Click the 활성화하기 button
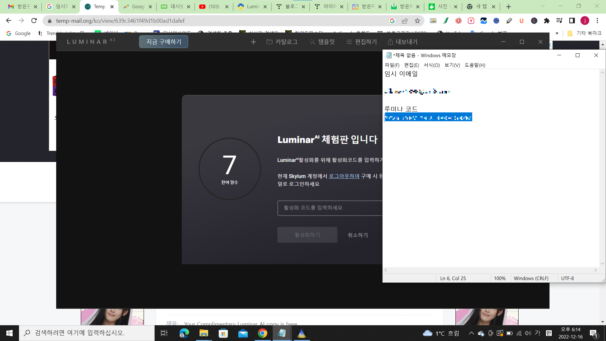 307,235
